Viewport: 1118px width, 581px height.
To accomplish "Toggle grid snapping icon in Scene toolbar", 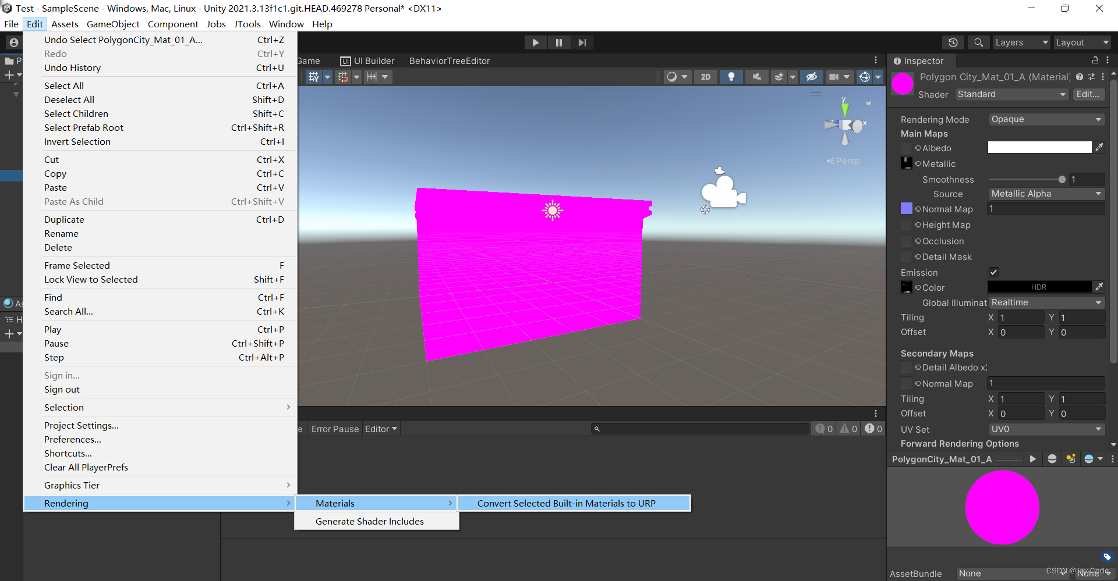I will click(343, 77).
